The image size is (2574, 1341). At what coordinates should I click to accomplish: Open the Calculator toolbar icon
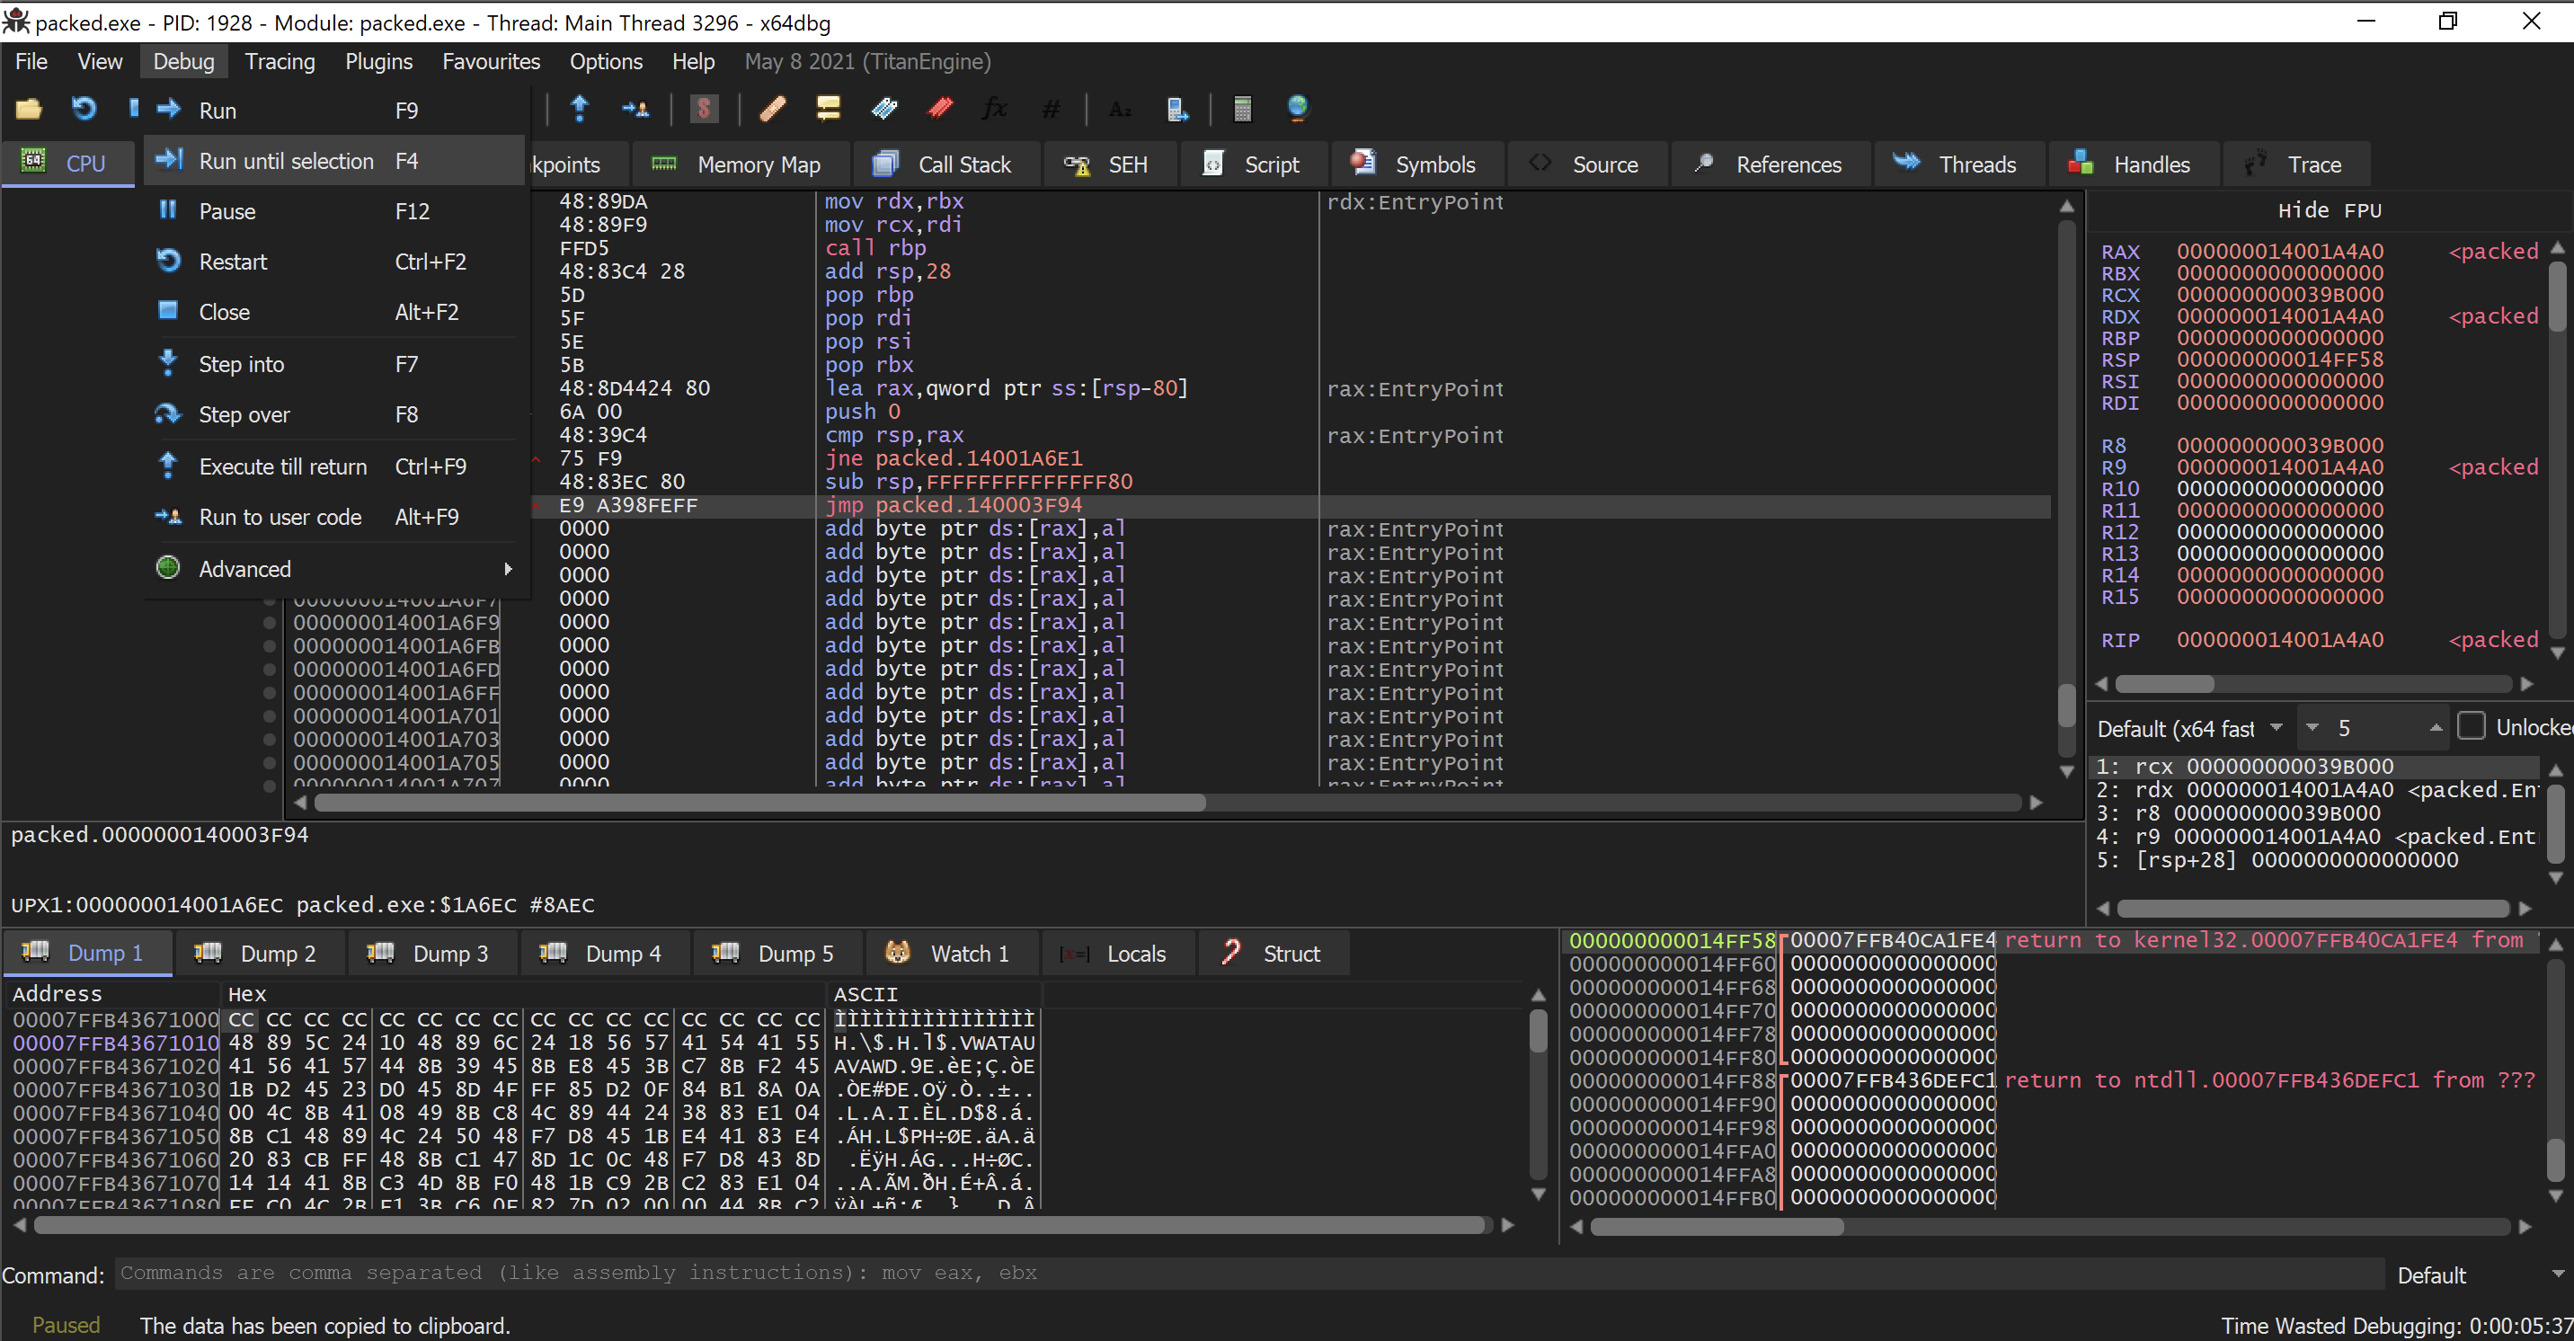(x=1242, y=109)
